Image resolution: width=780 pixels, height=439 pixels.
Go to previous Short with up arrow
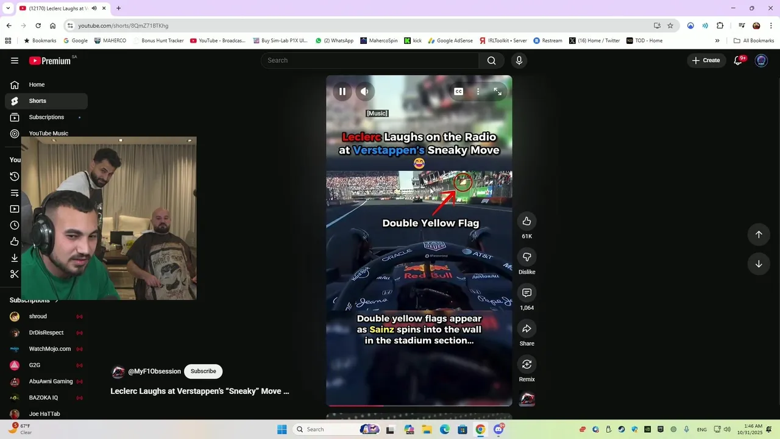(x=759, y=234)
